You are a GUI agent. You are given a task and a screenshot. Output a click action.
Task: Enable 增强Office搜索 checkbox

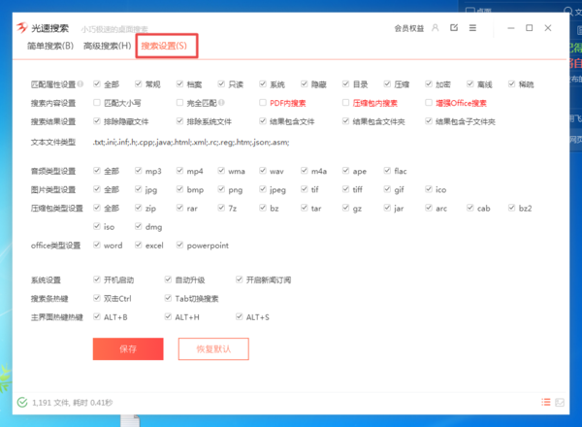(429, 103)
